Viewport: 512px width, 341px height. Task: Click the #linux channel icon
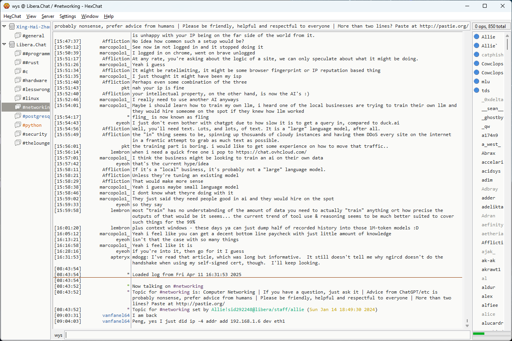pyautogui.click(x=18, y=98)
